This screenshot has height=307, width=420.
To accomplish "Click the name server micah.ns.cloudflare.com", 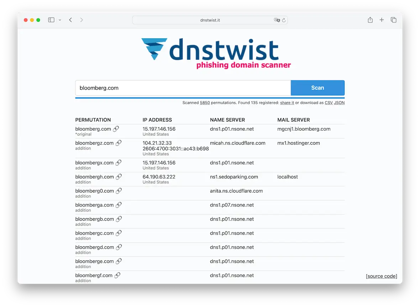I will point(238,143).
